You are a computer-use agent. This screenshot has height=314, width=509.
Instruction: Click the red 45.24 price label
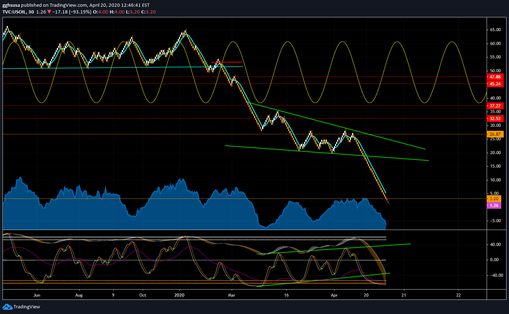coord(495,84)
